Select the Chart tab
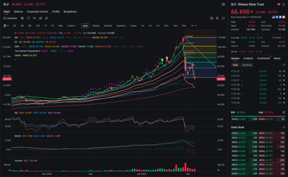288x177 pixels. [6, 12]
